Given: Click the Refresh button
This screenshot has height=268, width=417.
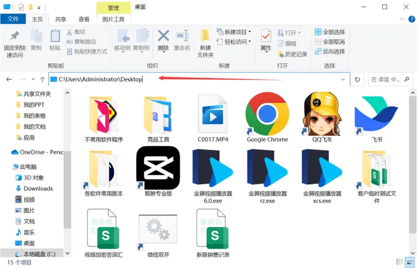Looking at the screenshot, I should (357, 79).
